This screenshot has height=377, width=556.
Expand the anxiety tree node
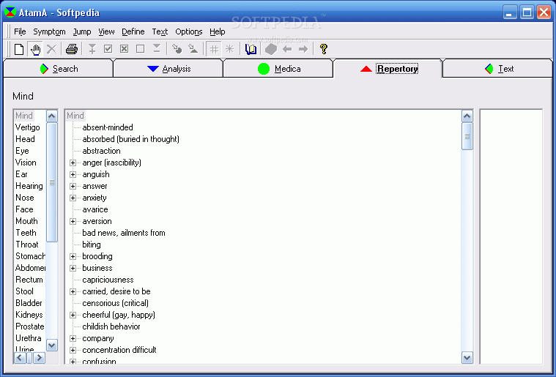(73, 198)
